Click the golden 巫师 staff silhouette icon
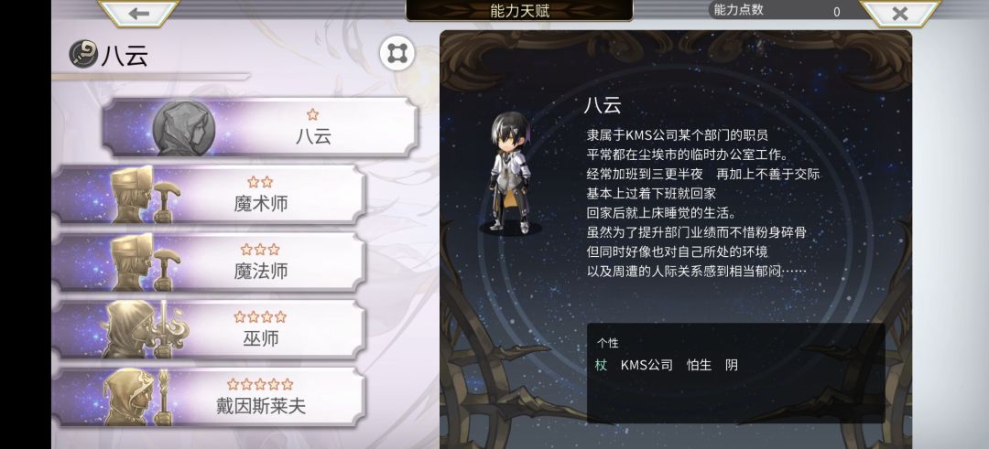This screenshot has width=989, height=449. tap(145, 329)
